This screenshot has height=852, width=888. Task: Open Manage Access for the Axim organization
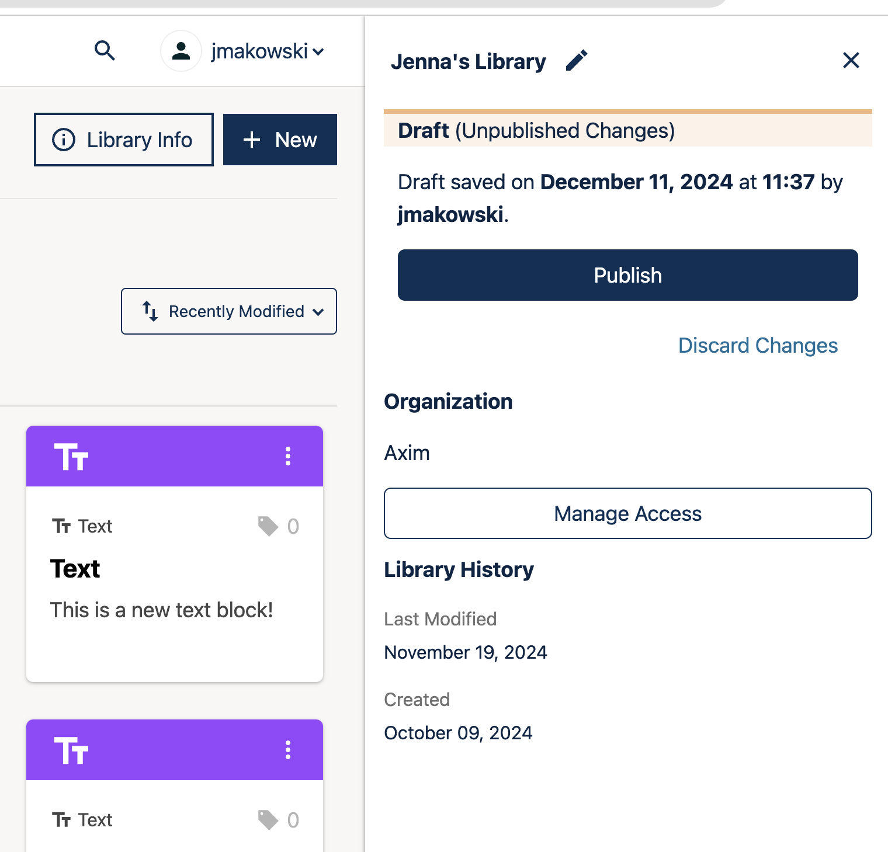(x=627, y=513)
